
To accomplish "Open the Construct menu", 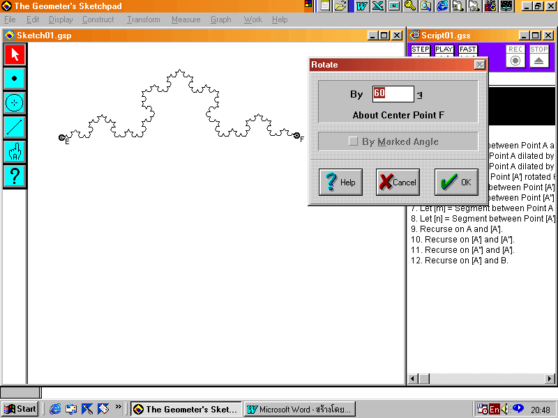I will pyautogui.click(x=98, y=20).
